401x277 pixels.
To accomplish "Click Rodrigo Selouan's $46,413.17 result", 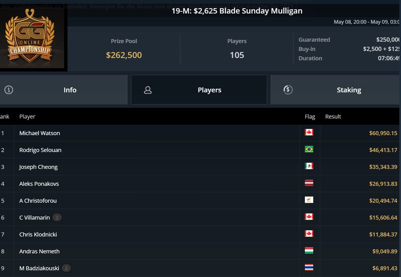I will click(383, 150).
